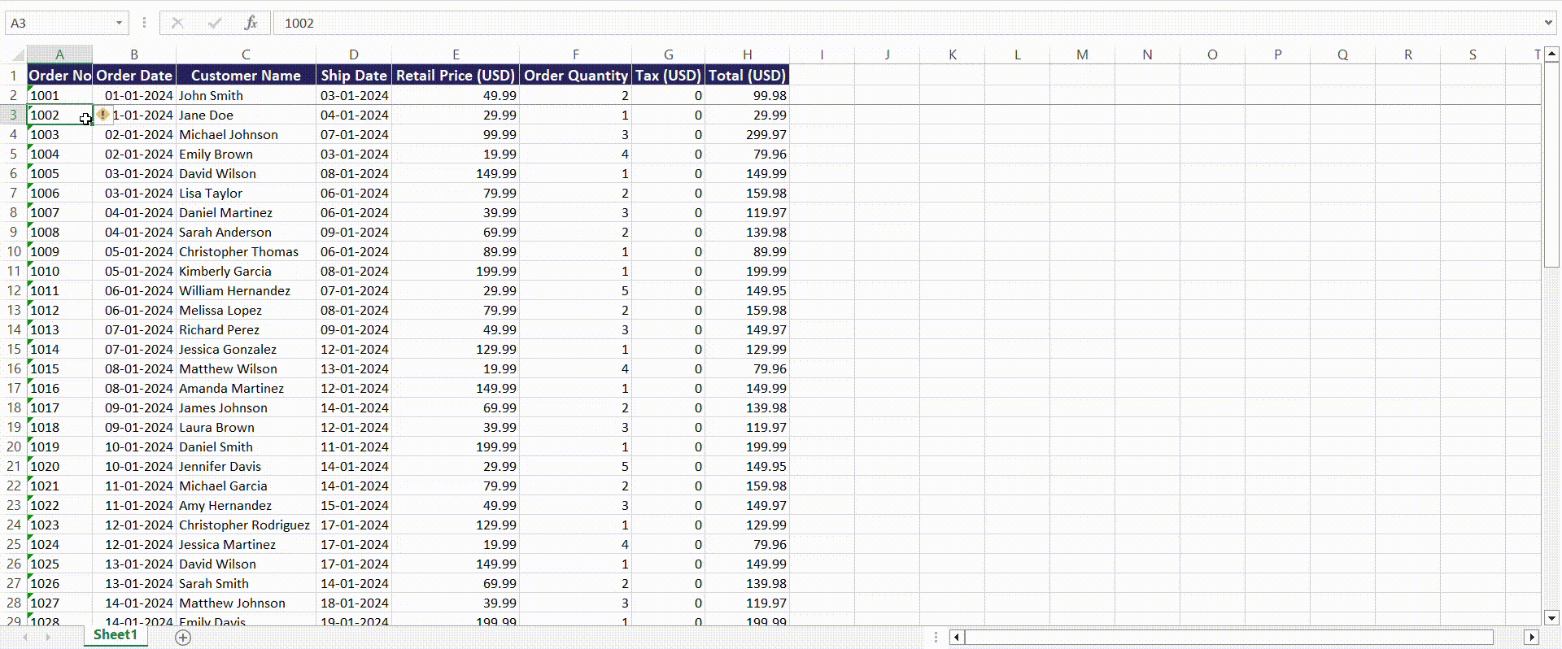Select row 10 header
This screenshot has height=649, width=1562.
click(x=14, y=251)
